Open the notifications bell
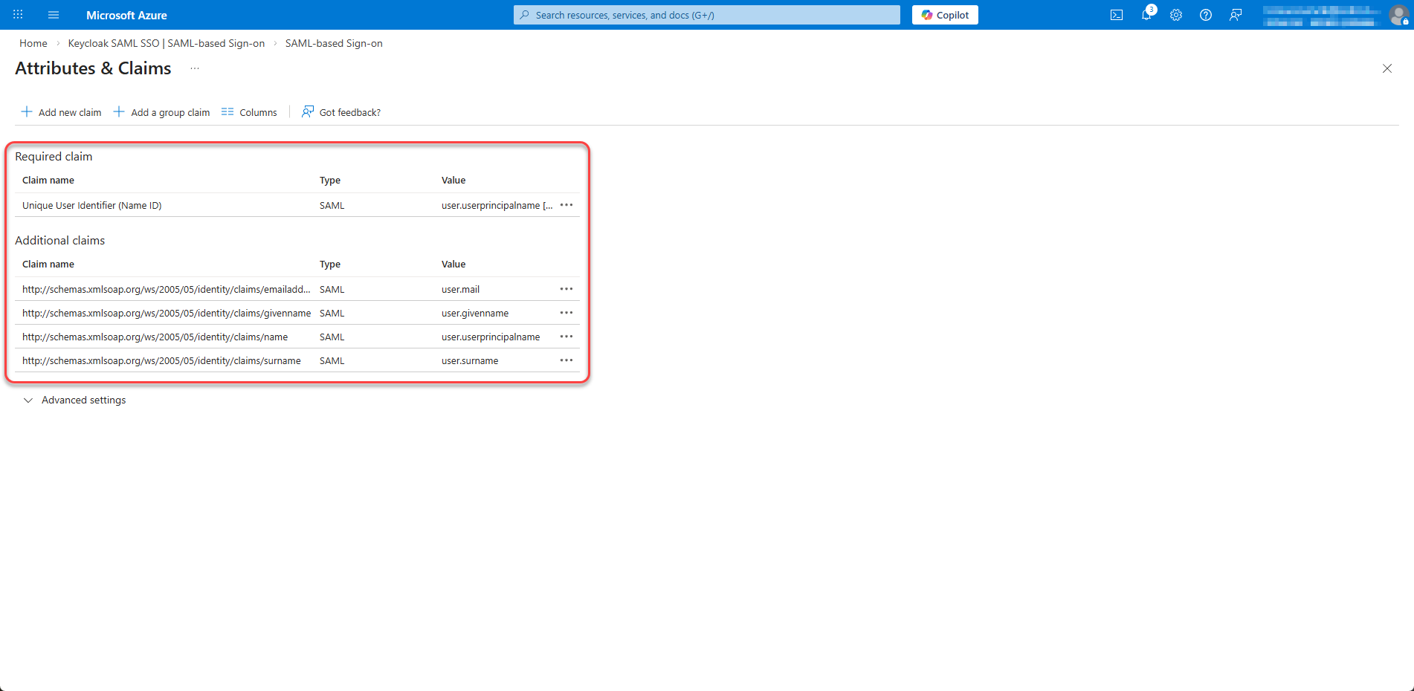 point(1146,15)
